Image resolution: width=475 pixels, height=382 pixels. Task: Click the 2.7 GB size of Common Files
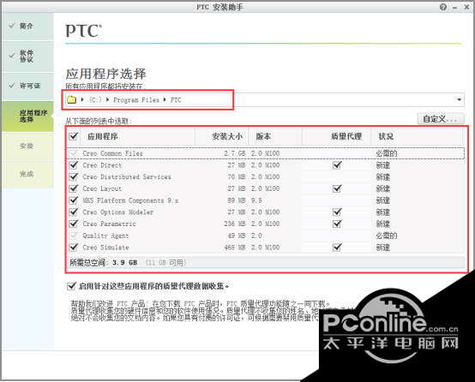point(235,153)
